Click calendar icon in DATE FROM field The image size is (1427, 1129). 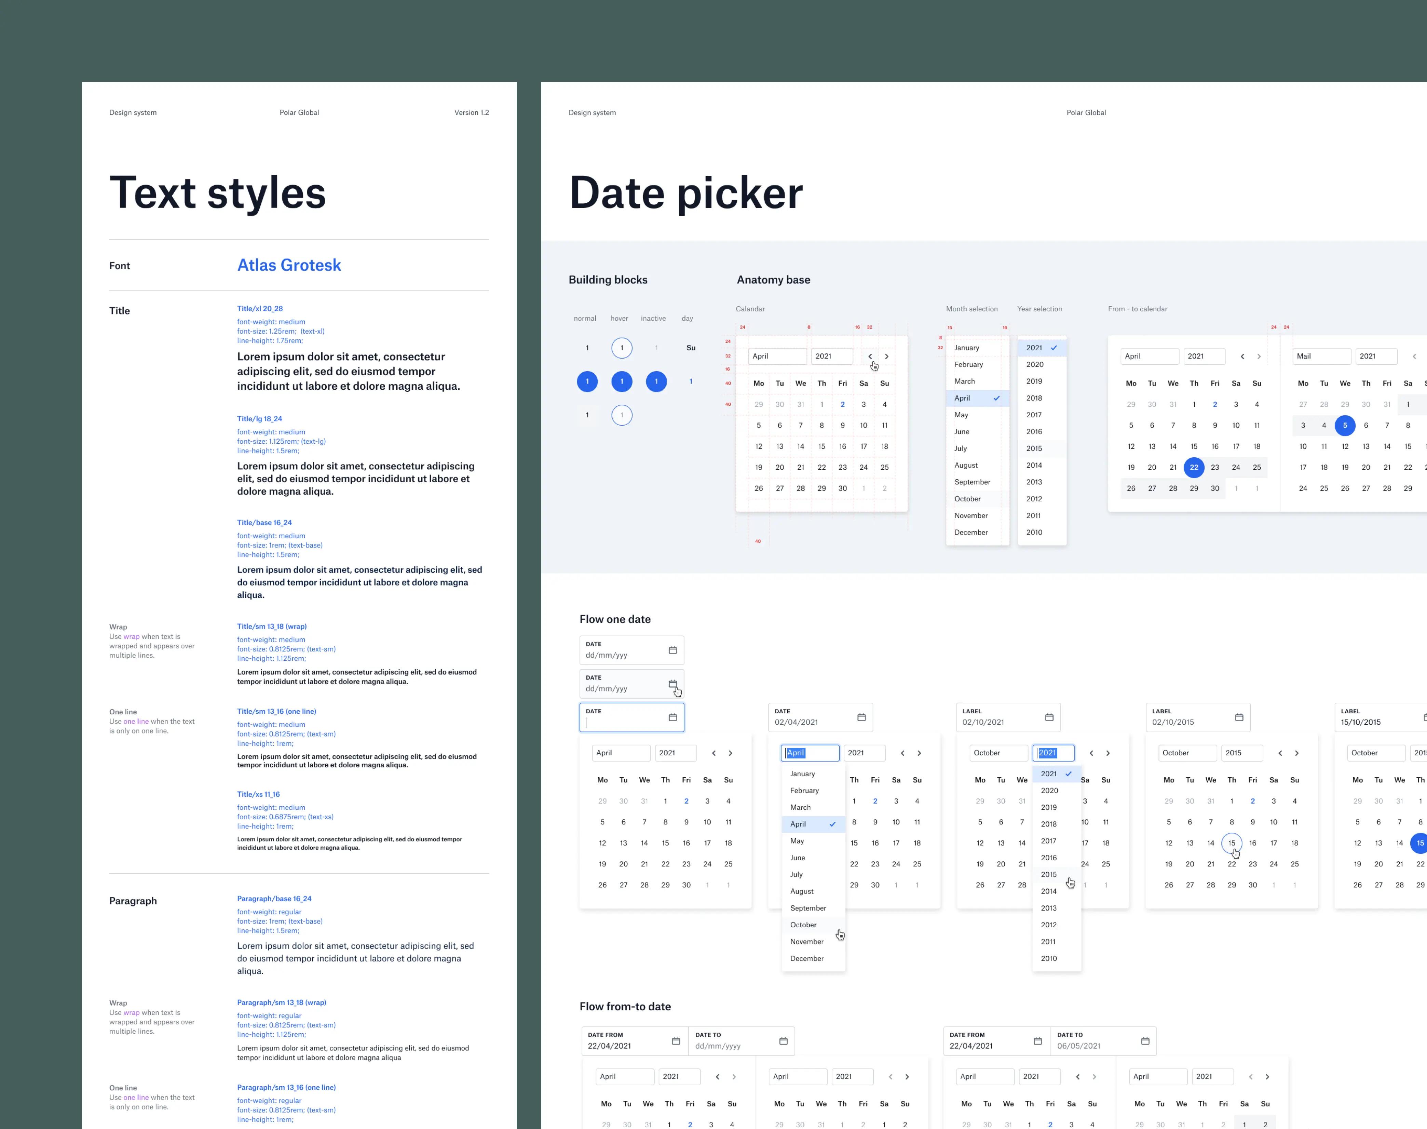pyautogui.click(x=676, y=1041)
